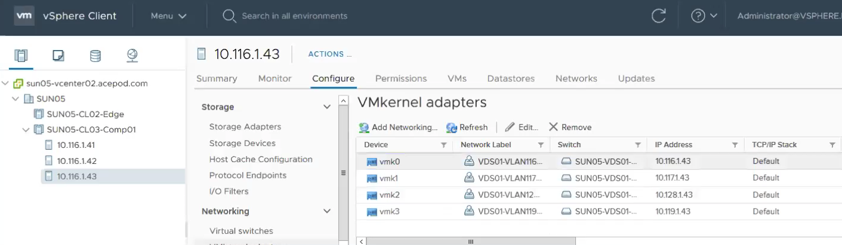Select SUN05 datacenter in tree
The height and width of the screenshot is (245, 842).
pyautogui.click(x=51, y=99)
